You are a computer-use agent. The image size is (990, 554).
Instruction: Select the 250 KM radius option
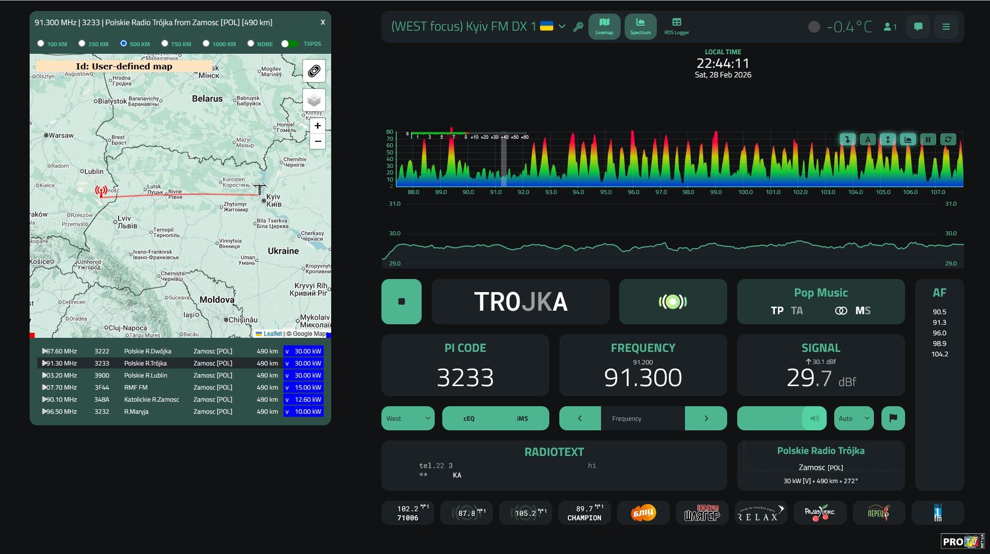[x=82, y=44]
